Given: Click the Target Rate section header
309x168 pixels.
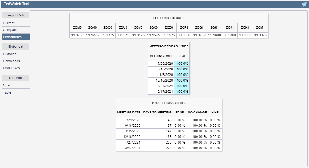Looking at the screenshot, I should pyautogui.click(x=16, y=15).
